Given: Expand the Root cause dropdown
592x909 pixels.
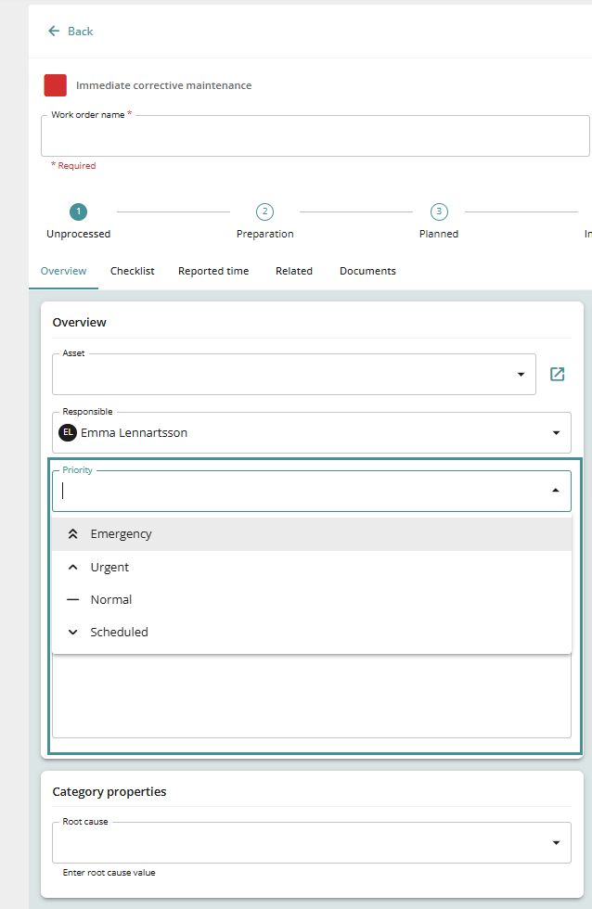Looking at the screenshot, I should [556, 842].
